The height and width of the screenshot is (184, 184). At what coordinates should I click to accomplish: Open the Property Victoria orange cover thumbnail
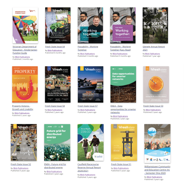[x=25, y=84]
